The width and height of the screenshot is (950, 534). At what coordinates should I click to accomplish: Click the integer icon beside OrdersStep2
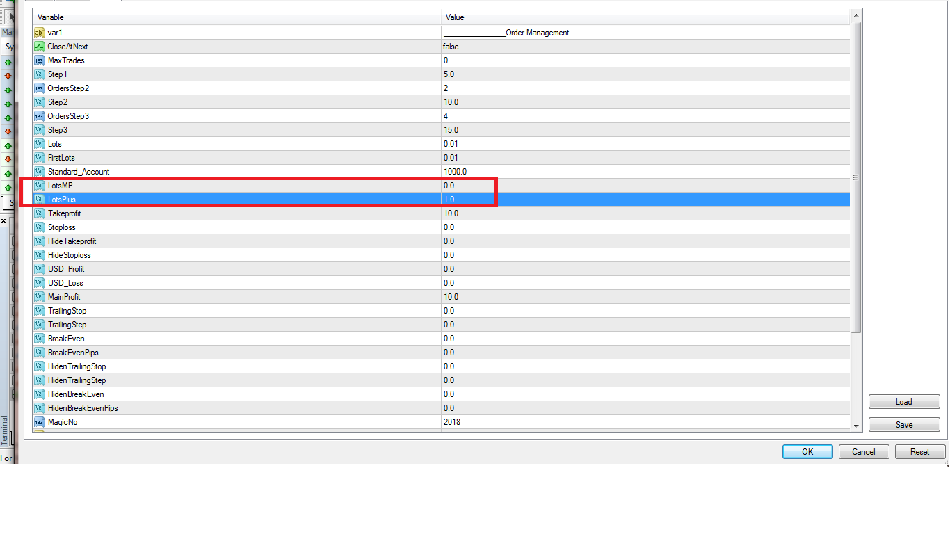point(40,88)
